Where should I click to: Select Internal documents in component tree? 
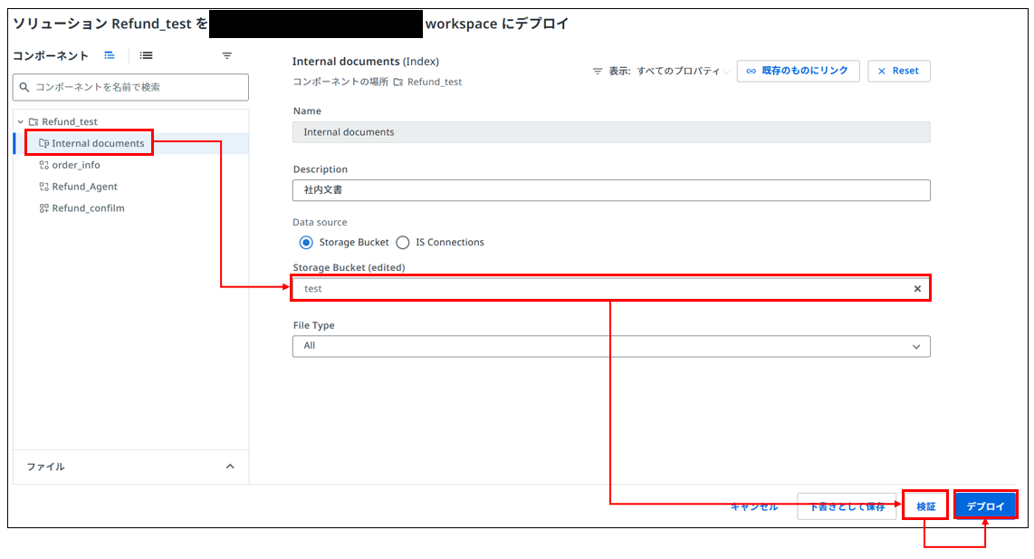click(98, 143)
